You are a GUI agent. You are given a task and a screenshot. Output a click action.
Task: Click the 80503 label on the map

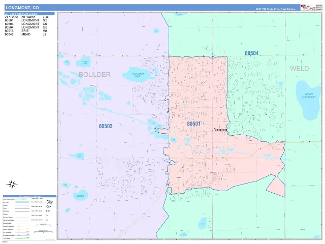(106, 126)
